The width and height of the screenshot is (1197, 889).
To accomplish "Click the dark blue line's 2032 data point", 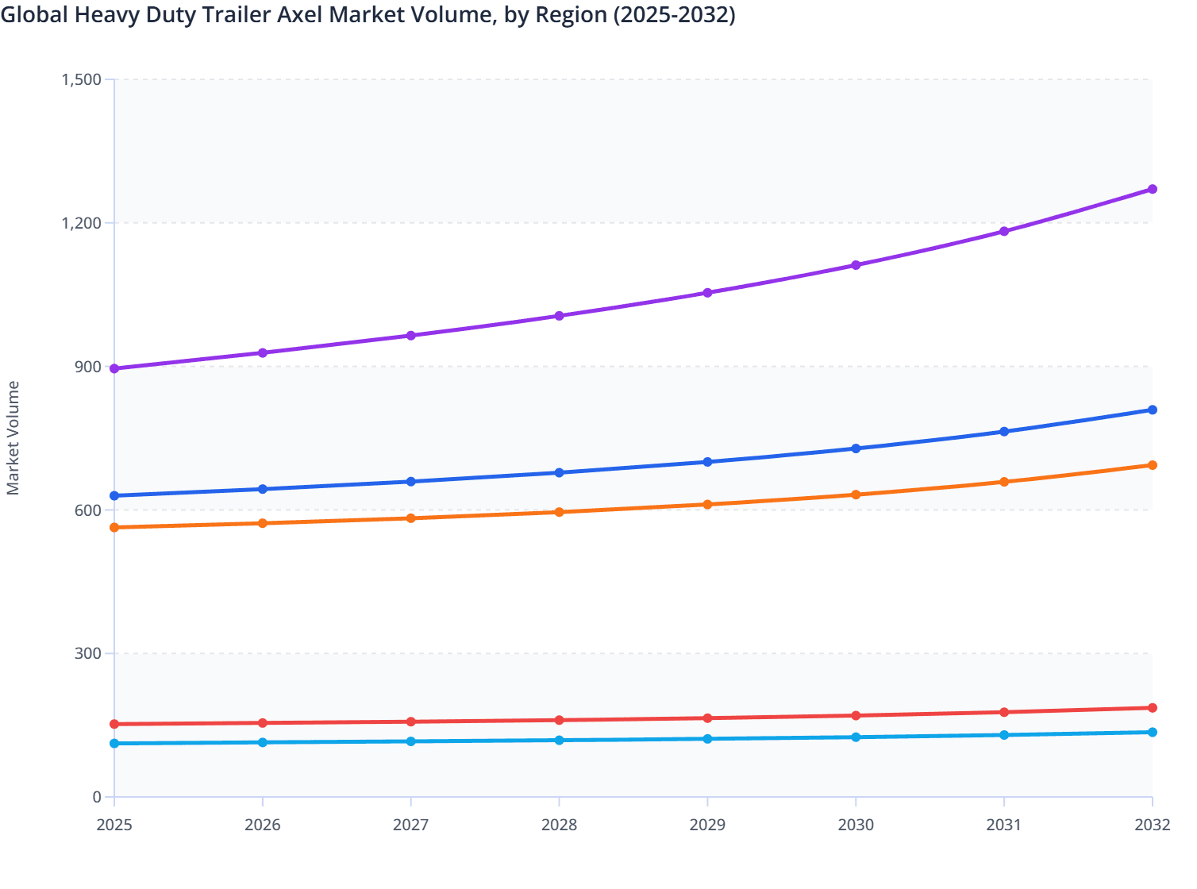I will (1152, 410).
